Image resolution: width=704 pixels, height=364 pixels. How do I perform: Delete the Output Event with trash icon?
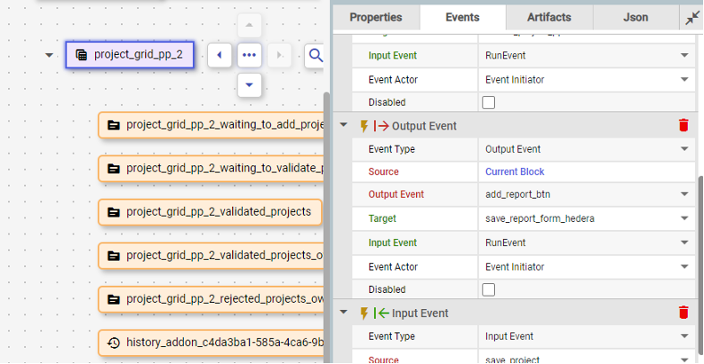(683, 126)
